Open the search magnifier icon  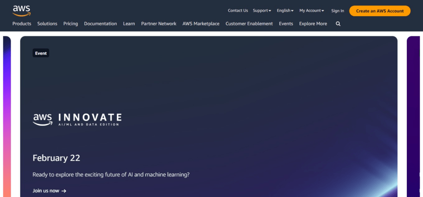click(x=338, y=24)
